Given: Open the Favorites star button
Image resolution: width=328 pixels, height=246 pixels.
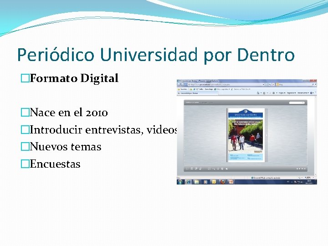Looking at the screenshot, I should click(182, 89).
